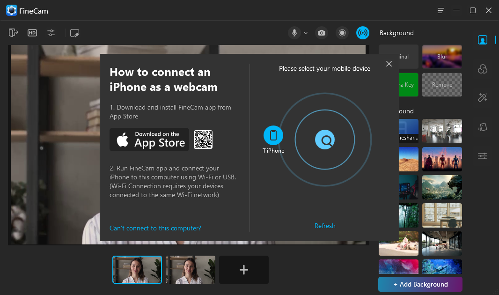Viewport: 499px width, 295px height.
Task: Click the Download on the App Store button
Action: pos(149,140)
